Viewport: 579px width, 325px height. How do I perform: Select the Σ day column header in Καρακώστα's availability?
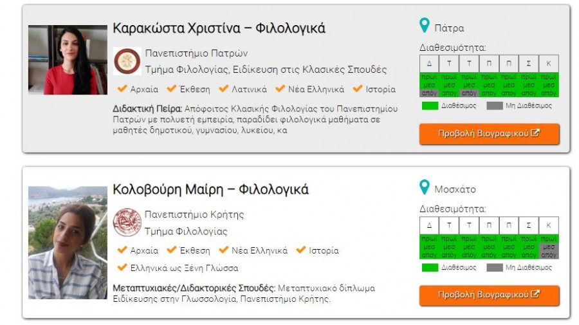click(x=529, y=64)
